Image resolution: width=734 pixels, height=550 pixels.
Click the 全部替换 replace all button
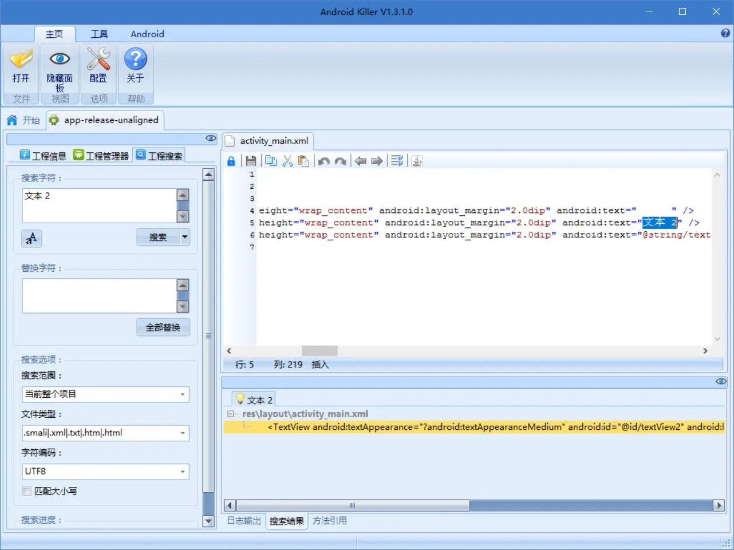click(163, 327)
